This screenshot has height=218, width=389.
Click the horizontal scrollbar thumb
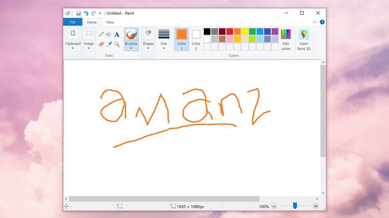[x=164, y=199]
